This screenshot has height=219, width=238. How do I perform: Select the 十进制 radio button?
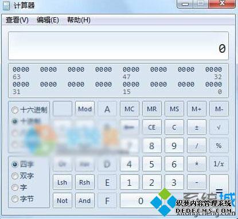(x=26, y=122)
